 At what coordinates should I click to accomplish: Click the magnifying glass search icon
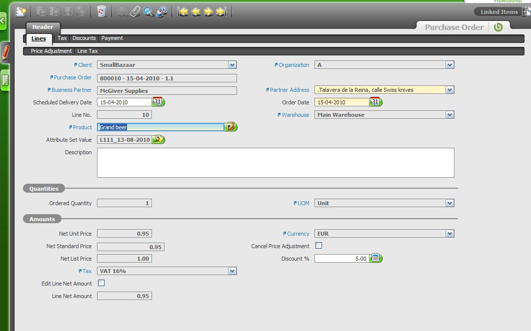(148, 11)
